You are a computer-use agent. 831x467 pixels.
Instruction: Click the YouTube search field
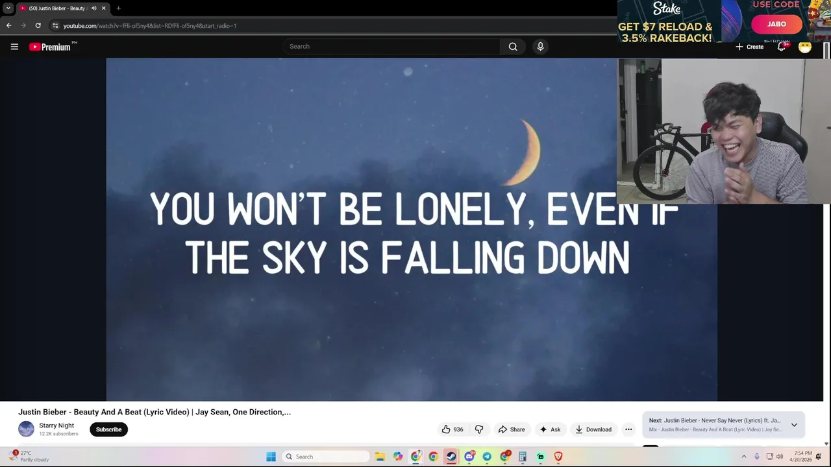(391, 47)
